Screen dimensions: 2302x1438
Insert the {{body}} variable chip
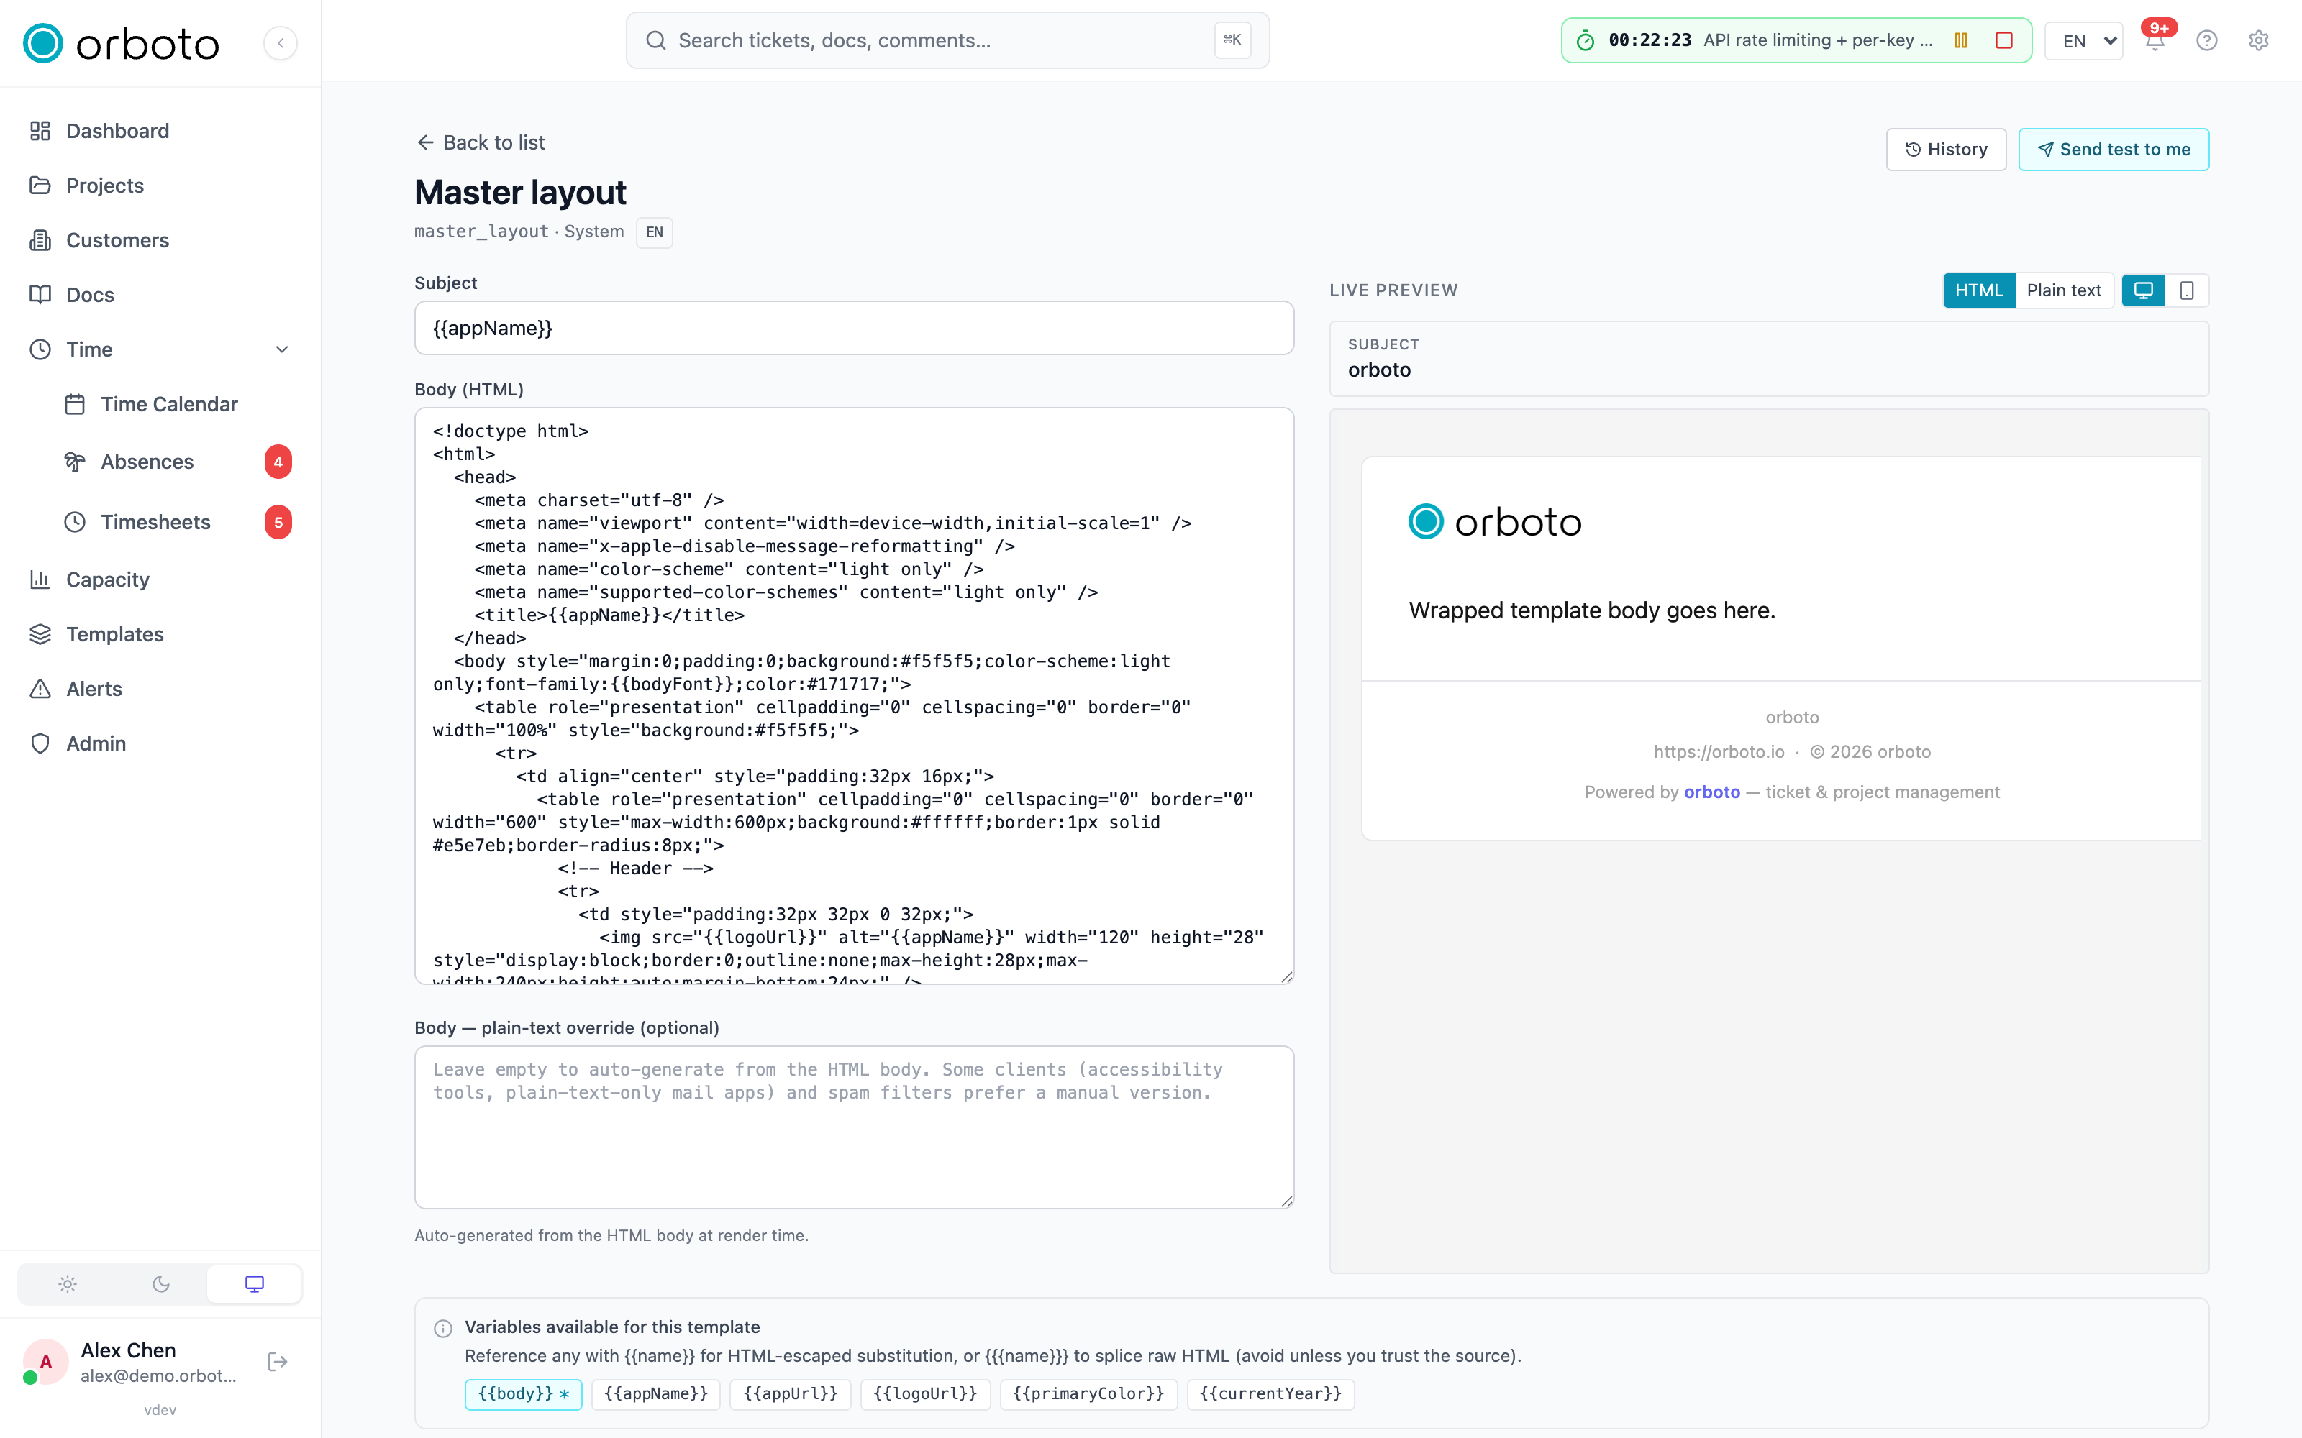522,1393
